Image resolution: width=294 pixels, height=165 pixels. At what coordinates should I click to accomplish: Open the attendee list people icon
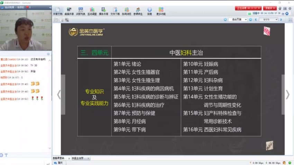[138, 11]
